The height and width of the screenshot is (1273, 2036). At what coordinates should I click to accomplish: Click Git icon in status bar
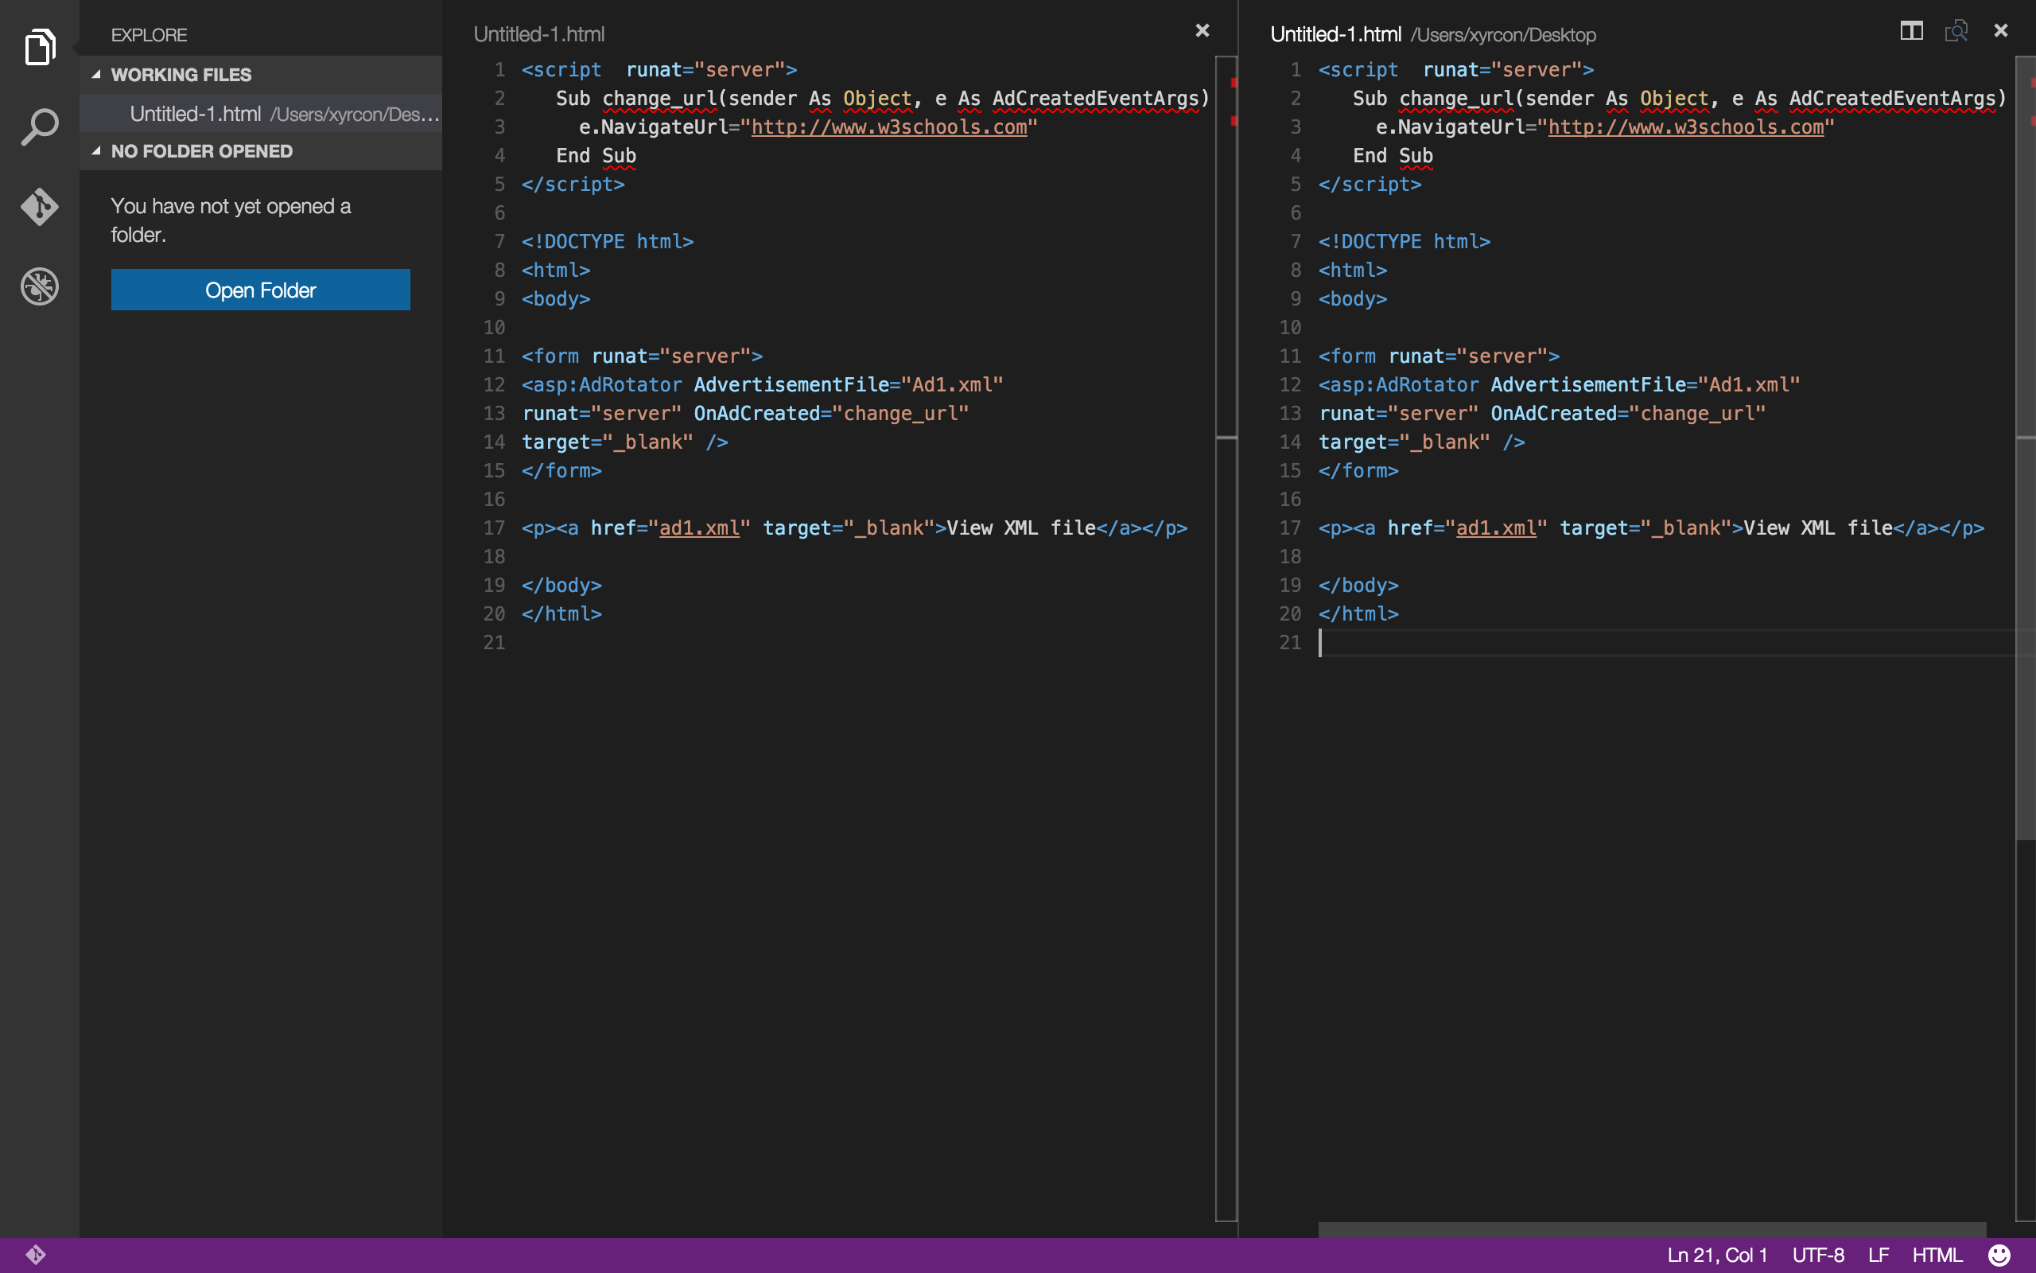pyautogui.click(x=35, y=1255)
